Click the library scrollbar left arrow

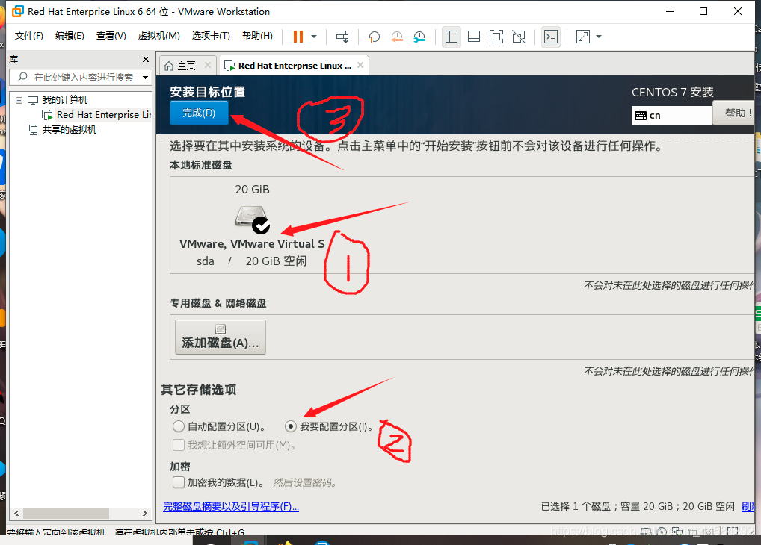click(16, 513)
